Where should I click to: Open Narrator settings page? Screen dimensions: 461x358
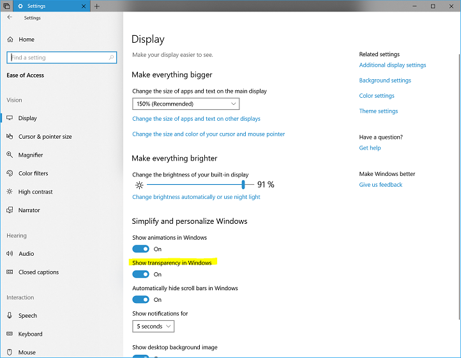29,210
